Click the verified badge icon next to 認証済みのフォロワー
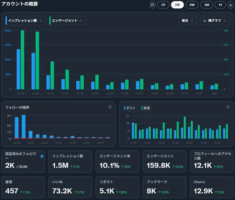Screen dimensions: 235x200 click(42, 156)
